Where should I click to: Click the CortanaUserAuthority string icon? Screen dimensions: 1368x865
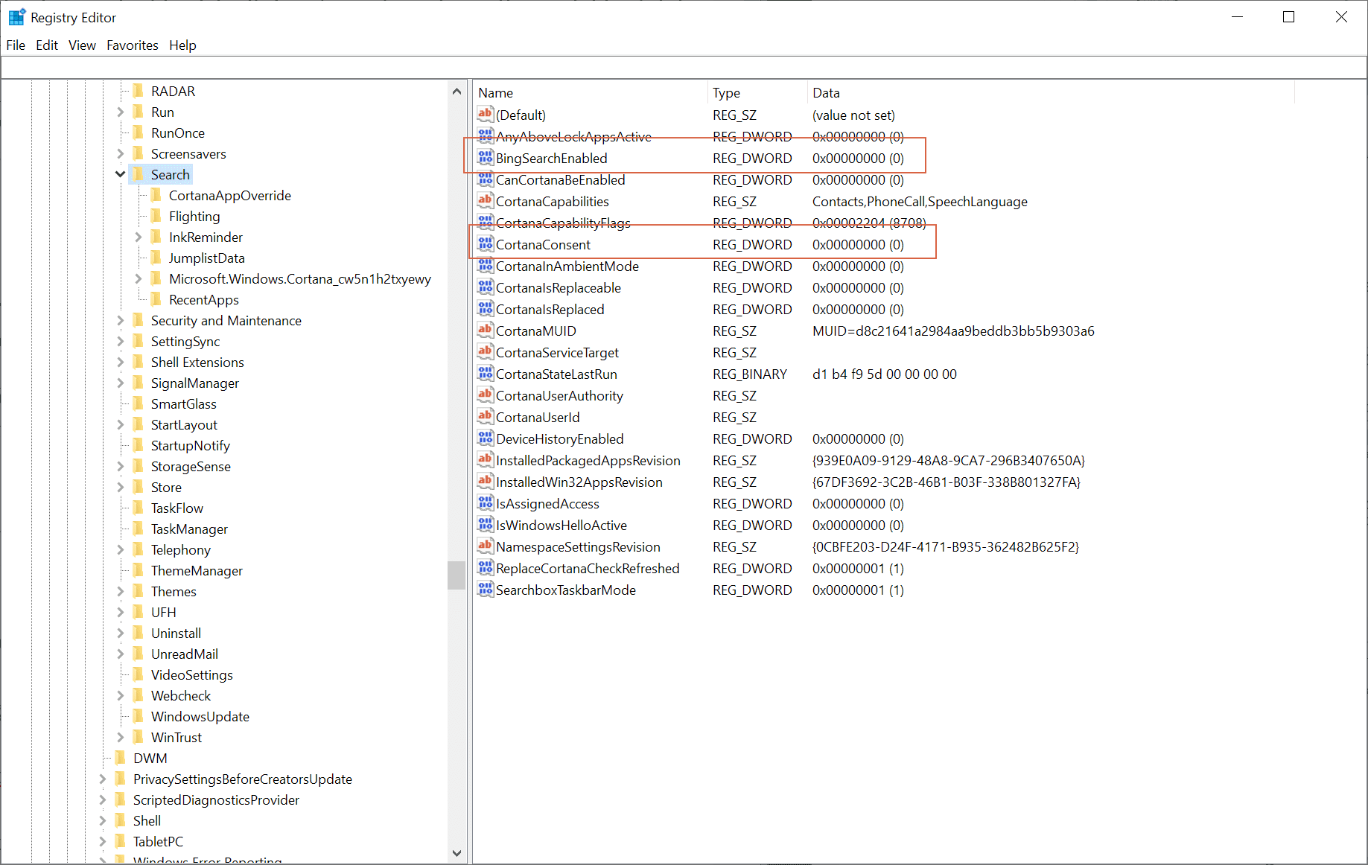pyautogui.click(x=486, y=395)
